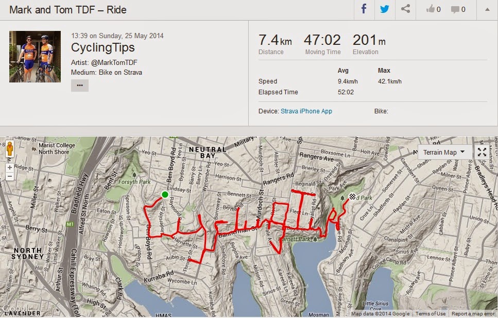Screen dimensions: 498x318
Task: Open the map Terms of Use link
Action: [x=431, y=314]
